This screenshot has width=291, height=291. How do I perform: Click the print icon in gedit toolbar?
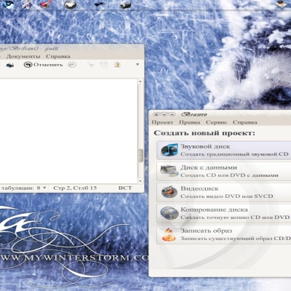coord(9,65)
